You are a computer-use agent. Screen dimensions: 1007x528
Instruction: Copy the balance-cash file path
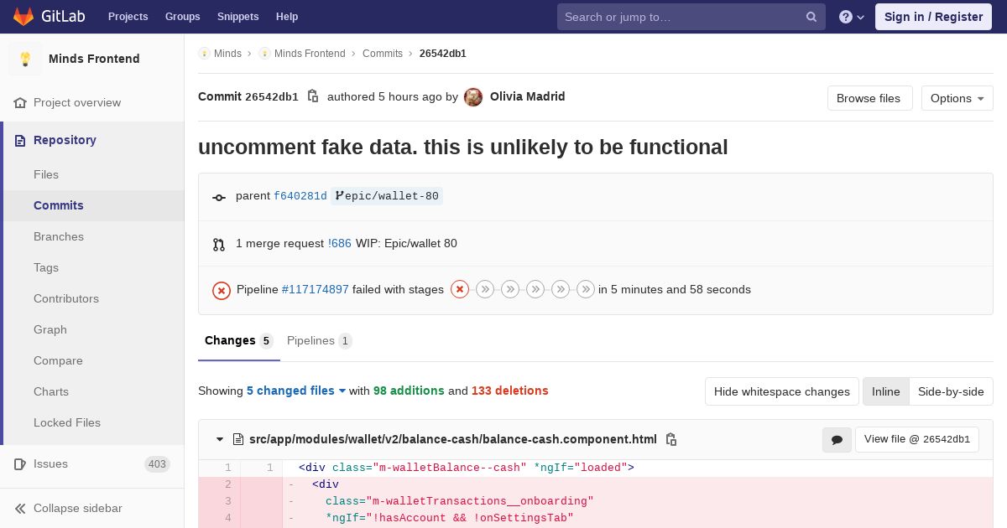[x=671, y=439]
